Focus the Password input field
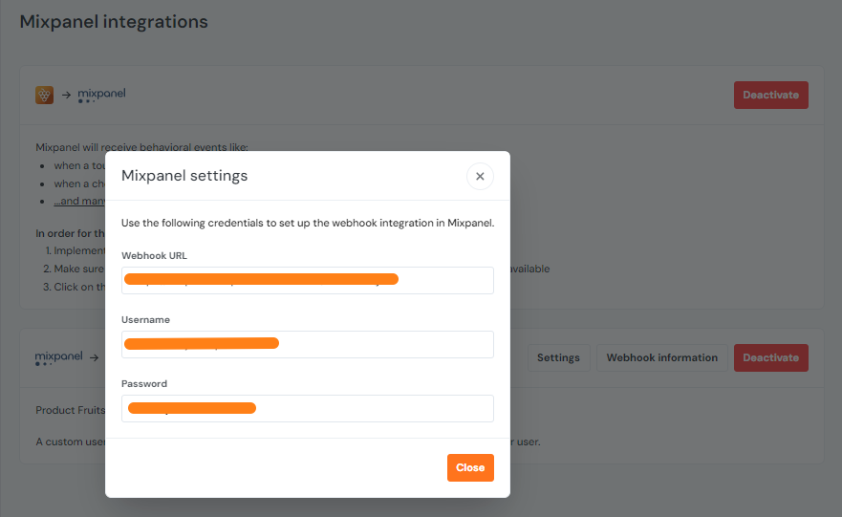Viewport: 842px width, 517px height. tap(307, 409)
